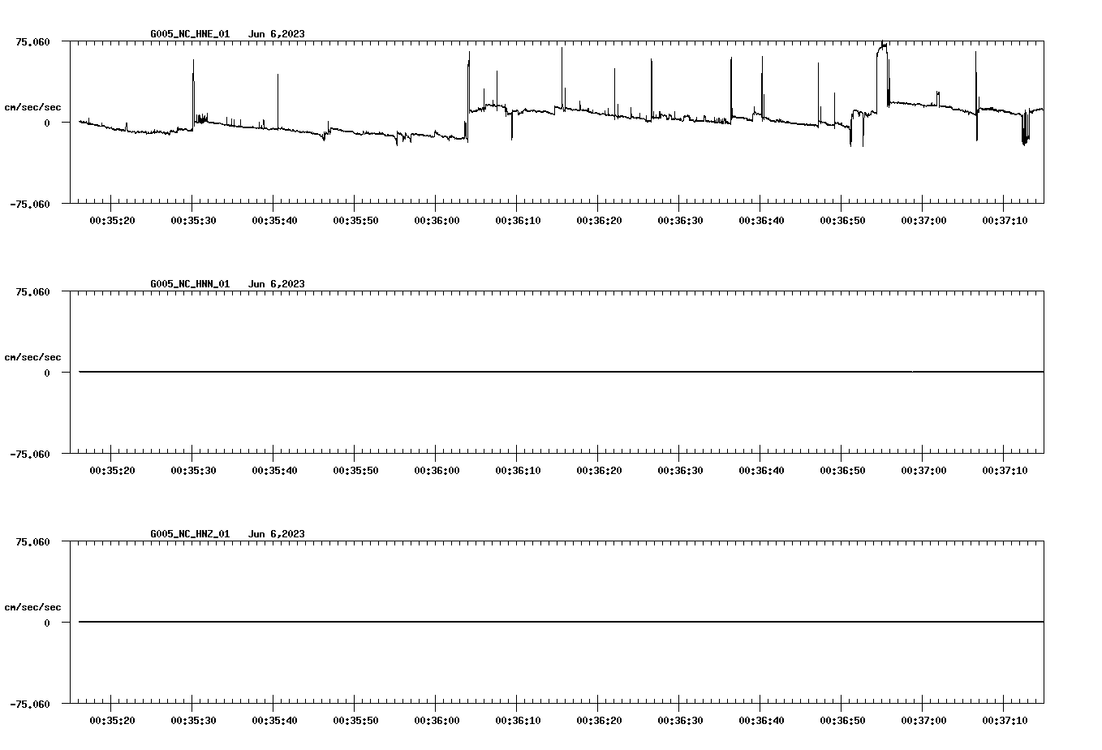
Task: Click time label 00:36:30 under HNE plot
Action: 680,221
